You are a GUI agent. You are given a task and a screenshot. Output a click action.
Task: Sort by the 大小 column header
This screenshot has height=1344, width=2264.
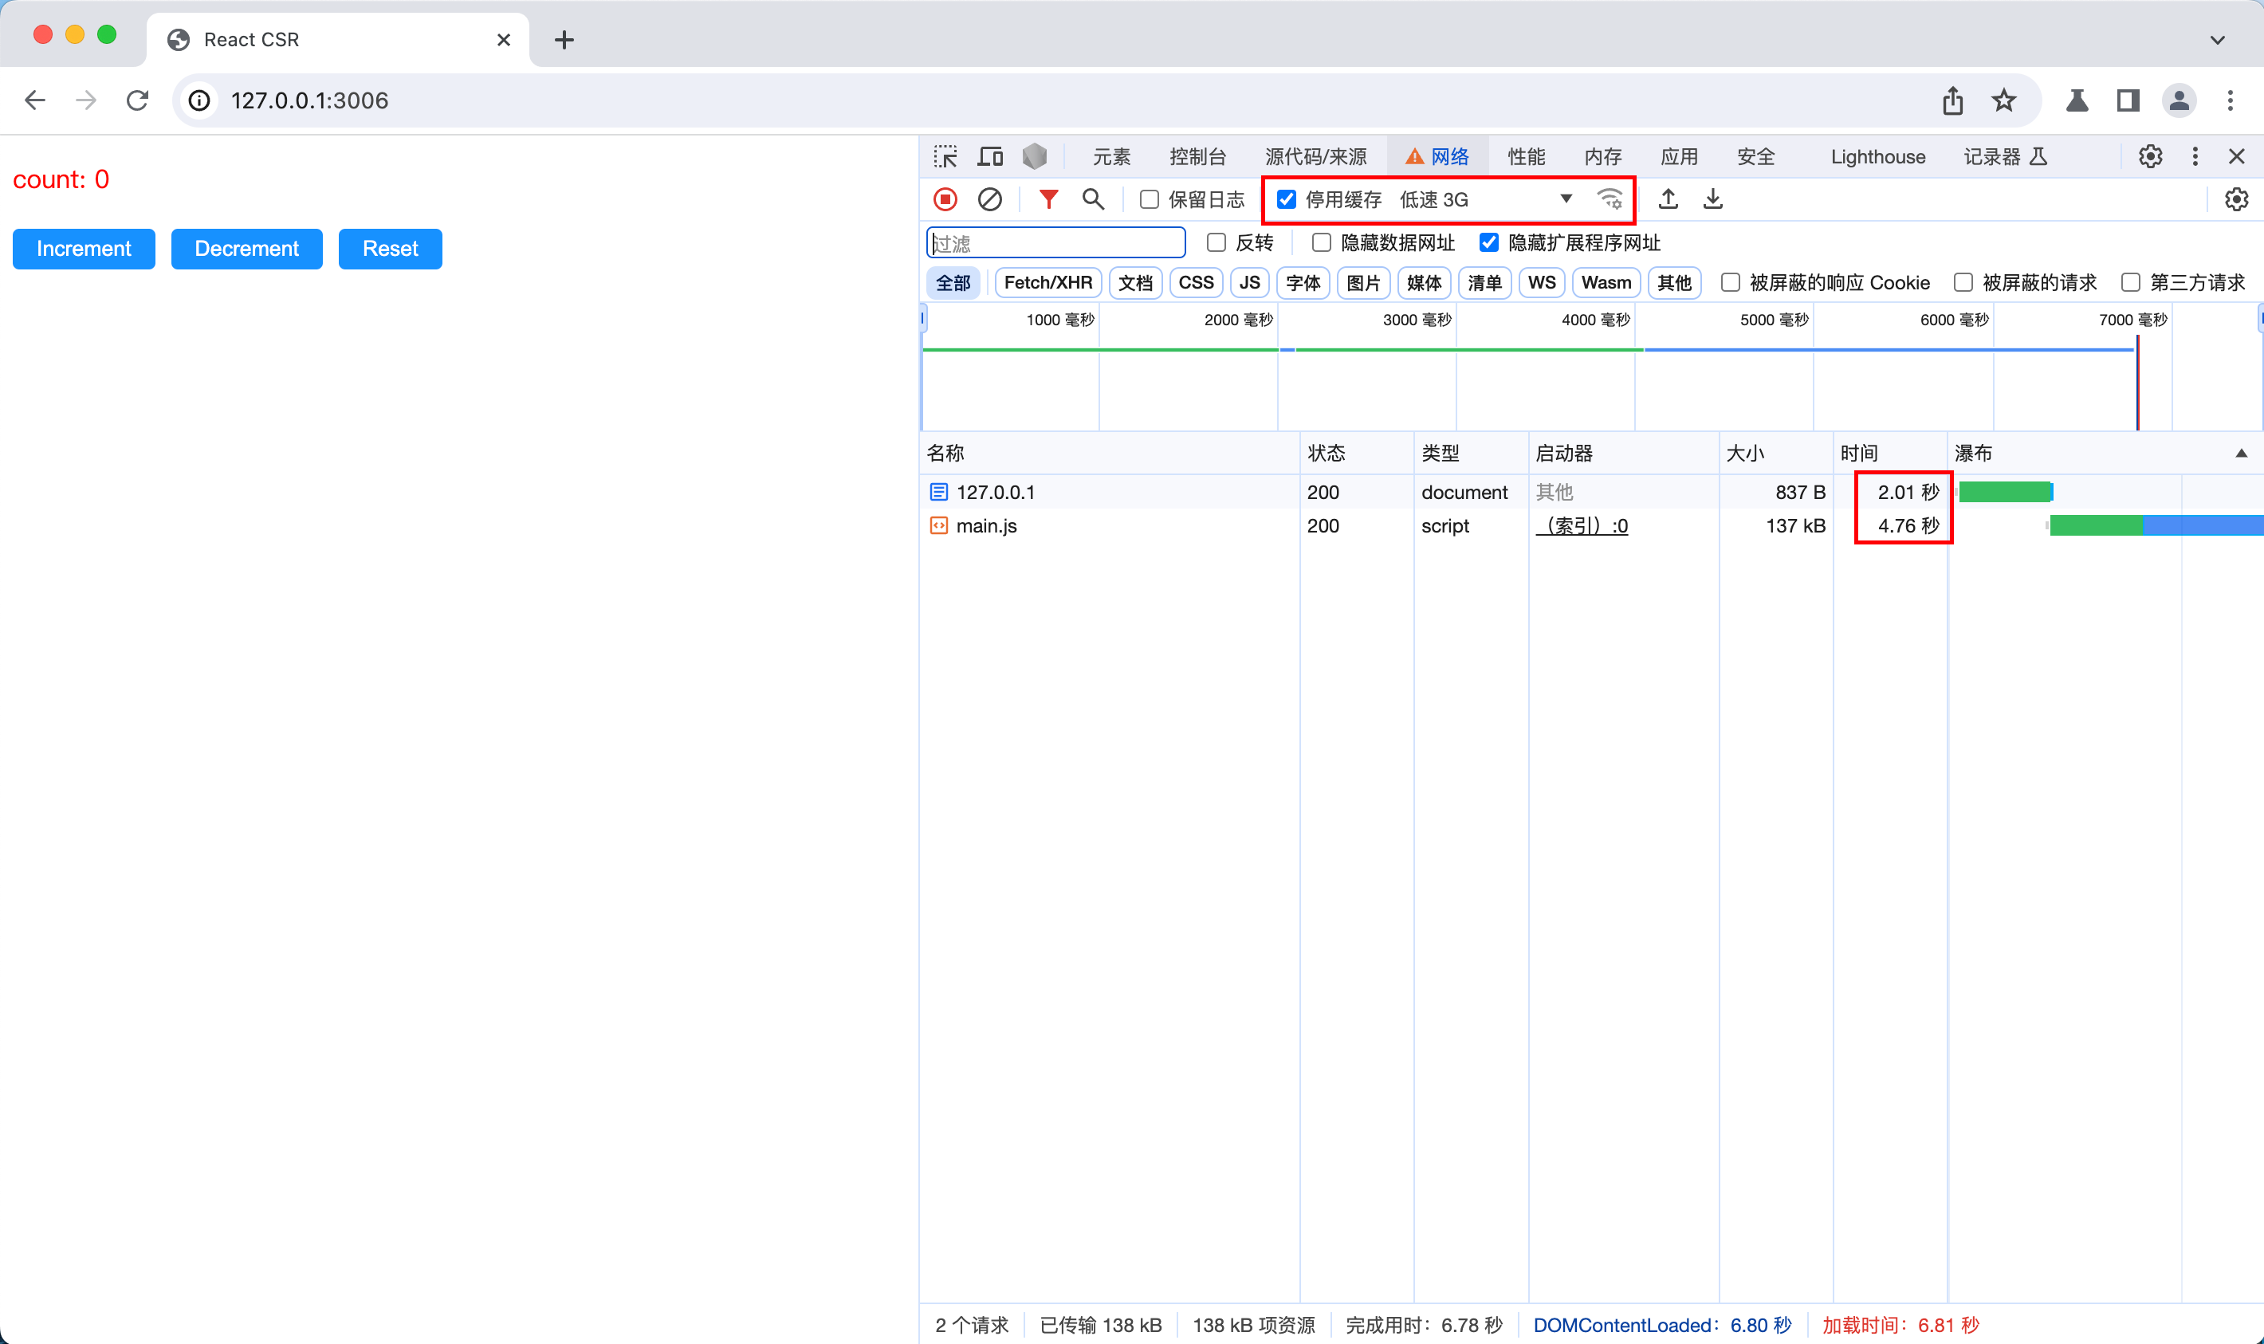[x=1775, y=453]
